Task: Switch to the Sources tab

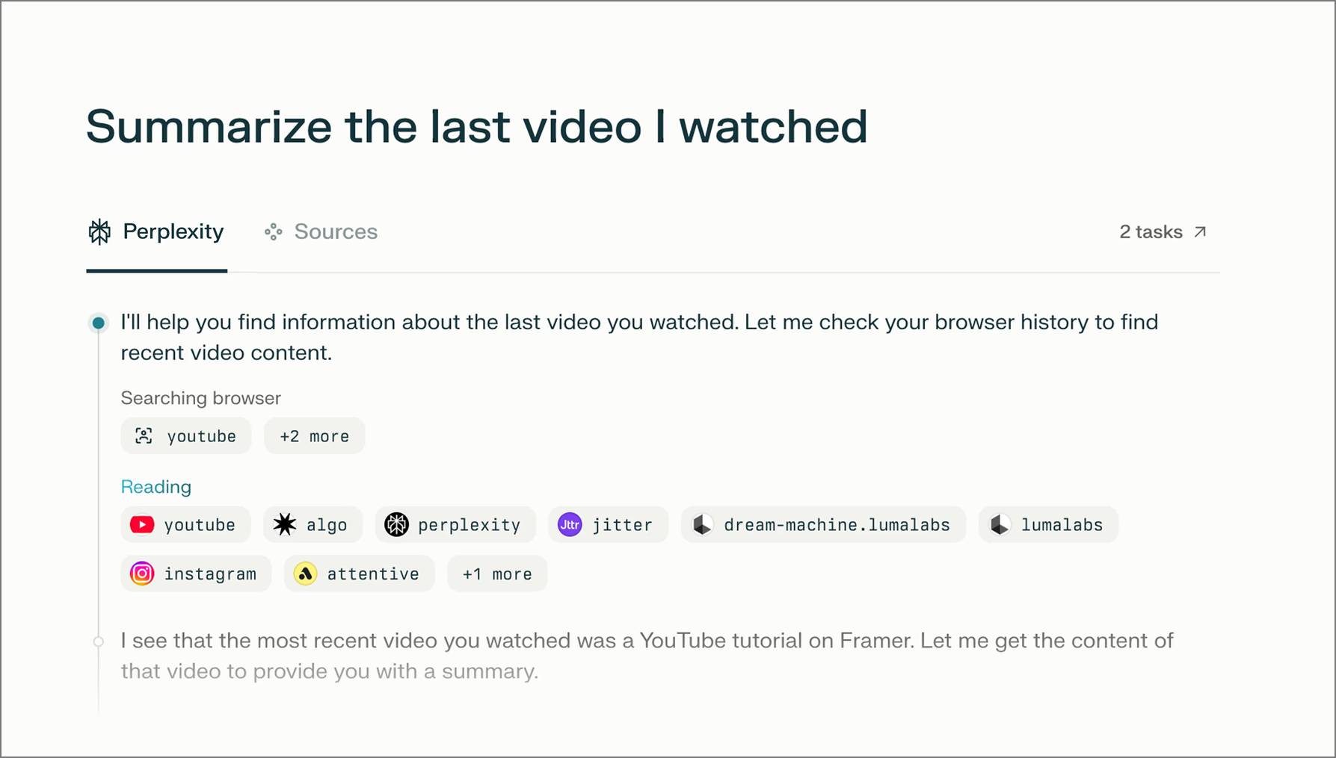Action: [335, 232]
